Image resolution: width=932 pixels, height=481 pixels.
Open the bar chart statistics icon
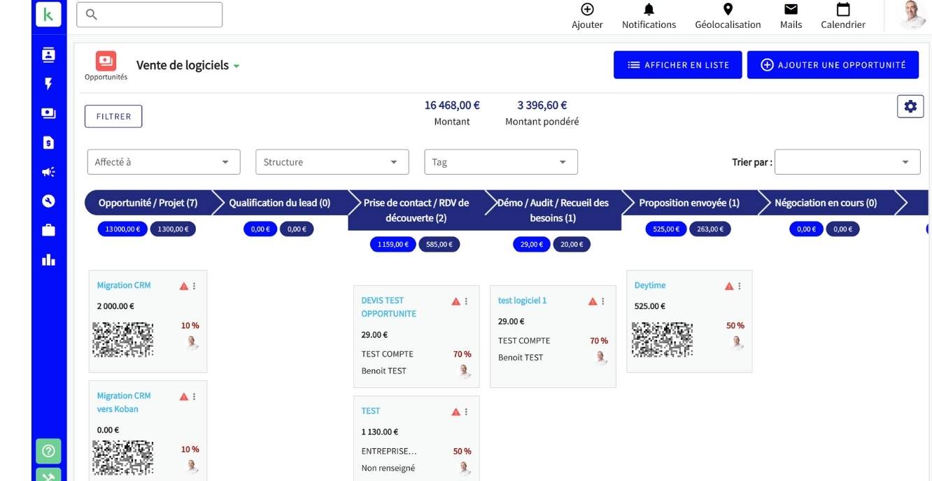[x=48, y=260]
